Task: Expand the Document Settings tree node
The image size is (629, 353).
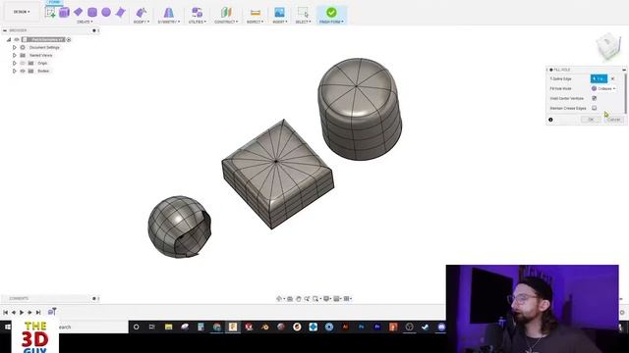Action: coord(15,48)
